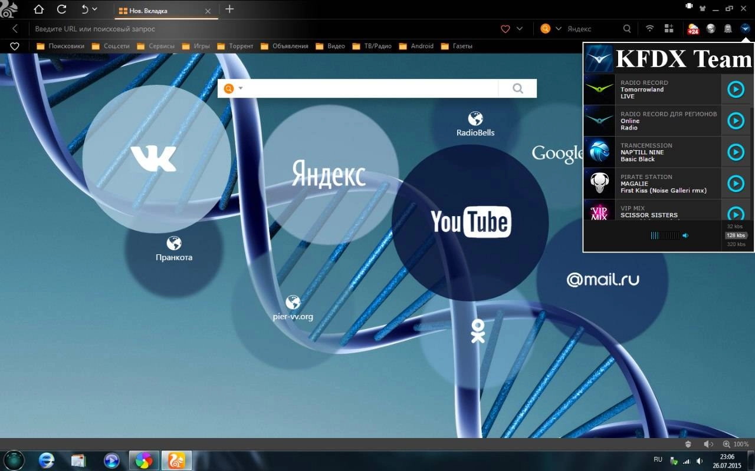The image size is (755, 471).
Task: Open Internet Explorer from taskbar
Action: click(47, 460)
